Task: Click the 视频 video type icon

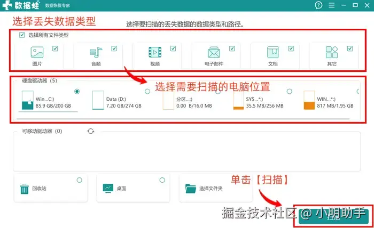Action: pyautogui.click(x=155, y=52)
